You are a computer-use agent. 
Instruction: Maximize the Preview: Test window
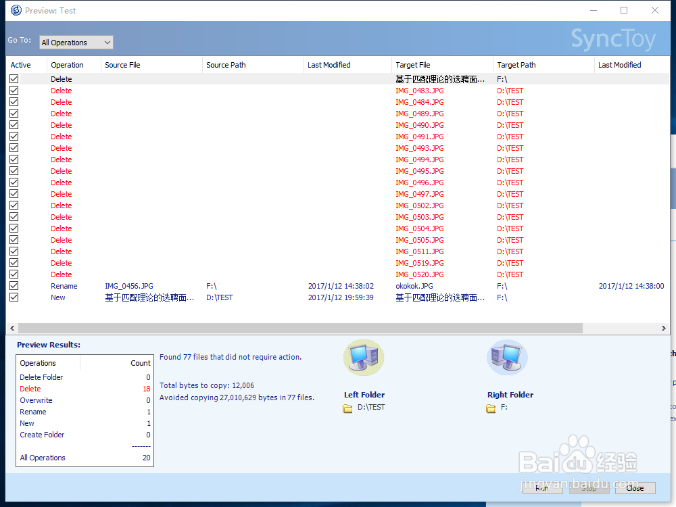click(624, 10)
